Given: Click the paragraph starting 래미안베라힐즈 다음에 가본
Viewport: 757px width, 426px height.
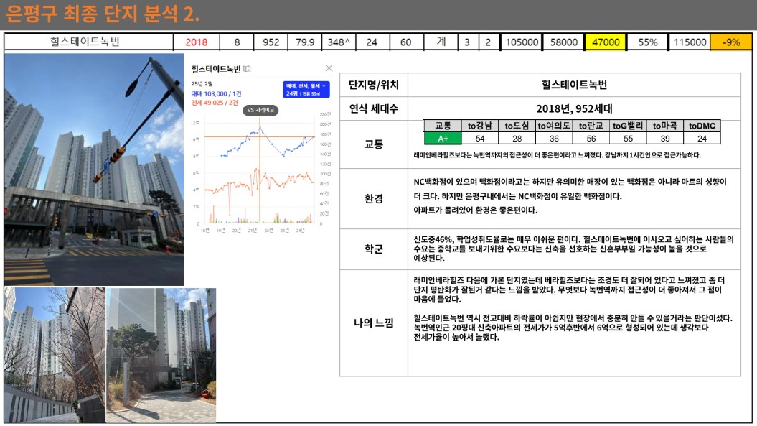Looking at the screenshot, I should (569, 290).
